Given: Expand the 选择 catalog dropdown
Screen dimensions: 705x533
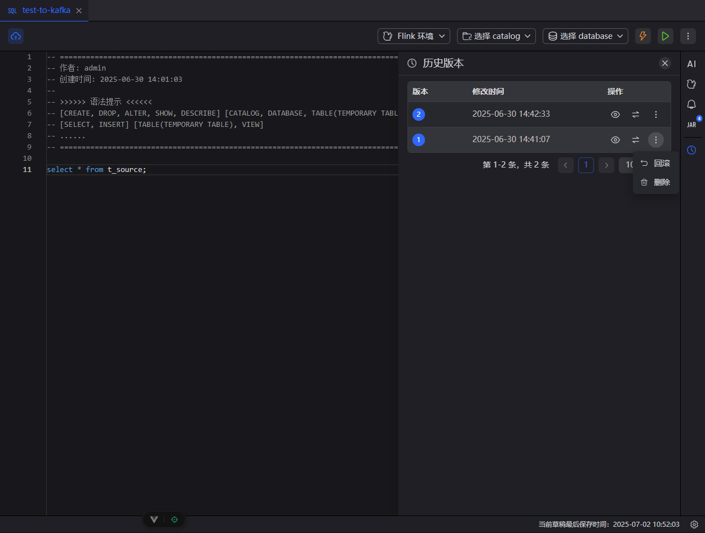Looking at the screenshot, I should pyautogui.click(x=496, y=36).
